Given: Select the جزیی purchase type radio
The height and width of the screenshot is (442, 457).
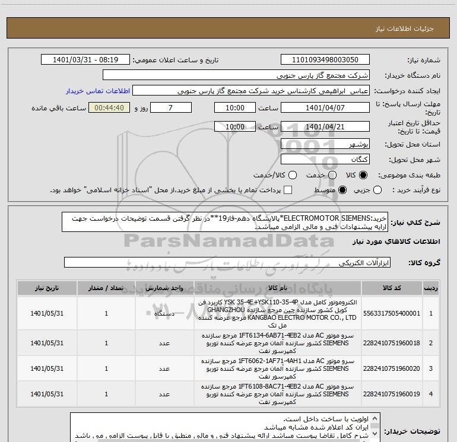Looking at the screenshot, I should pos(377,190).
